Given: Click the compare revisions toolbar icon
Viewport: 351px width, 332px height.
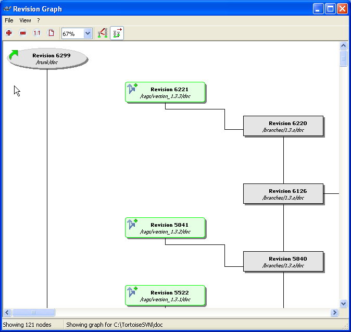Looking at the screenshot, I should (103, 33).
